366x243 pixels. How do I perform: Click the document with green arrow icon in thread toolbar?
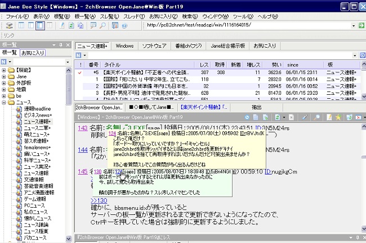click(265, 117)
